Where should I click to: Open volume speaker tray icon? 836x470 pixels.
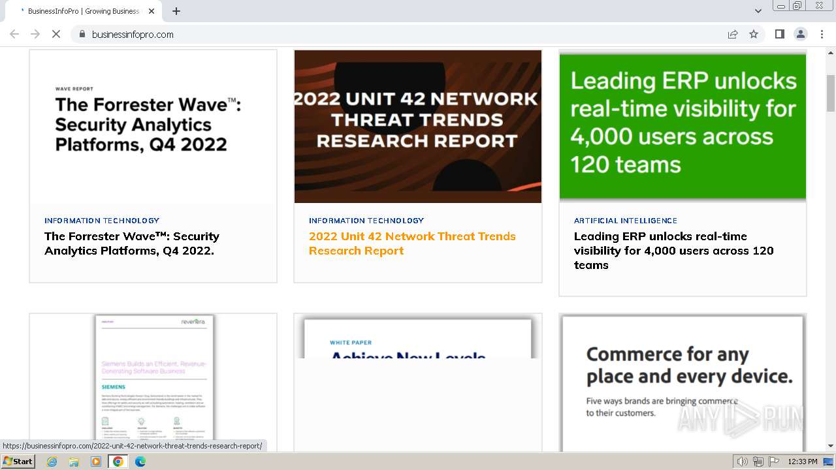742,462
